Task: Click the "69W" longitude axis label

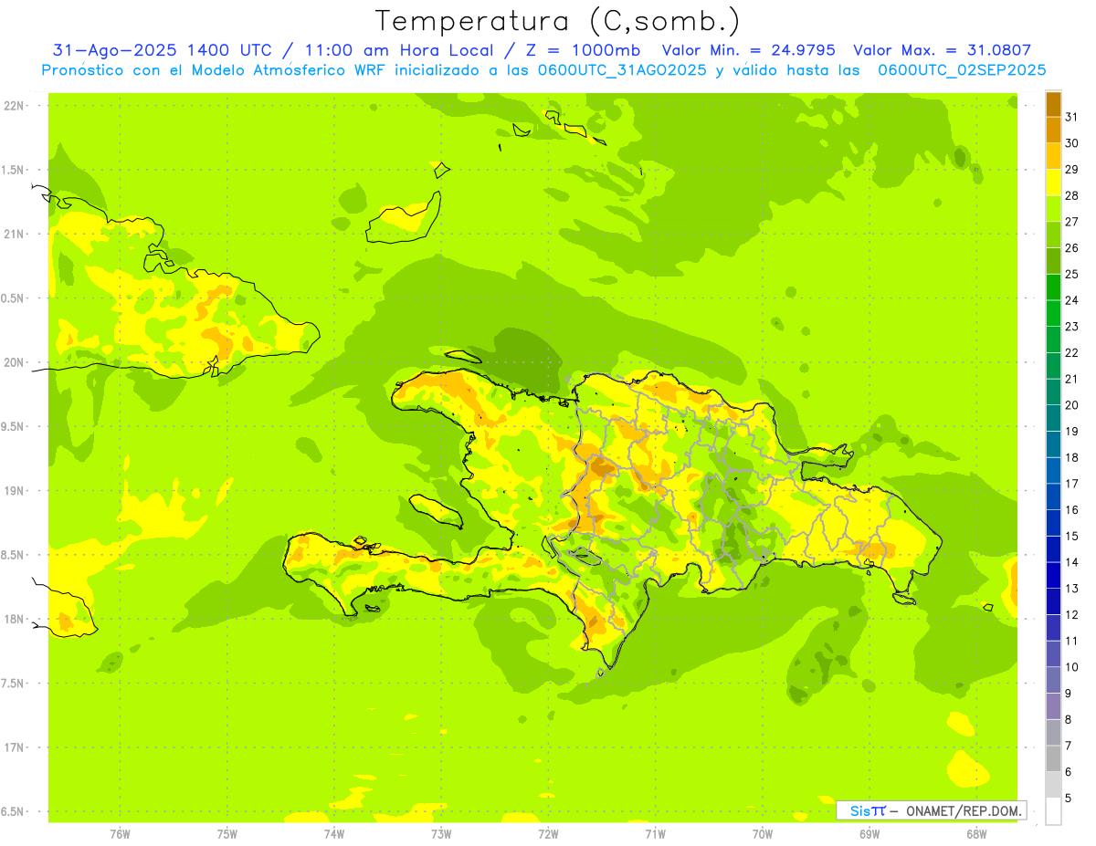Action: [869, 833]
